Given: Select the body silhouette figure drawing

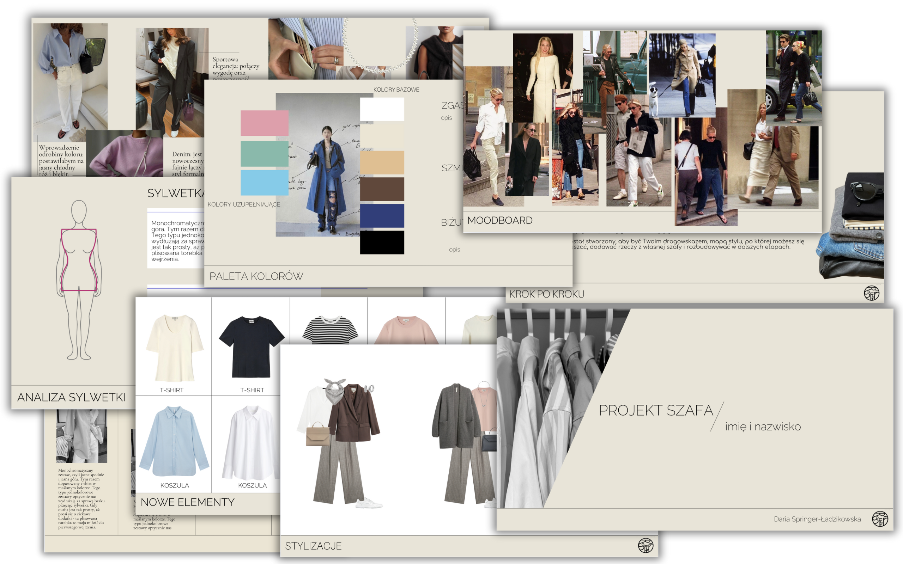Looking at the screenshot, I should tap(79, 280).
